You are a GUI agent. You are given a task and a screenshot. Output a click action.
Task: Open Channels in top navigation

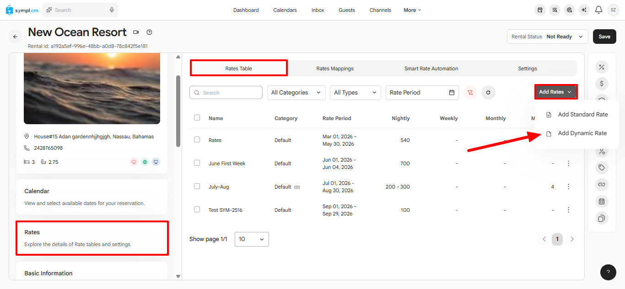tap(380, 10)
